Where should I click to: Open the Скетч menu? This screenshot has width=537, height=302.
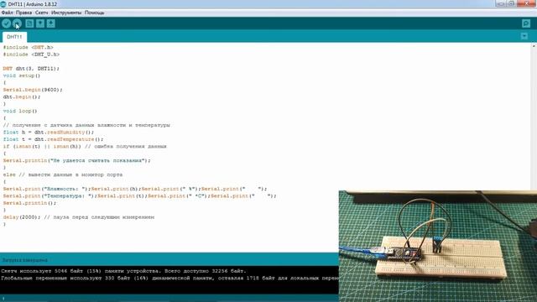pyautogui.click(x=41, y=13)
